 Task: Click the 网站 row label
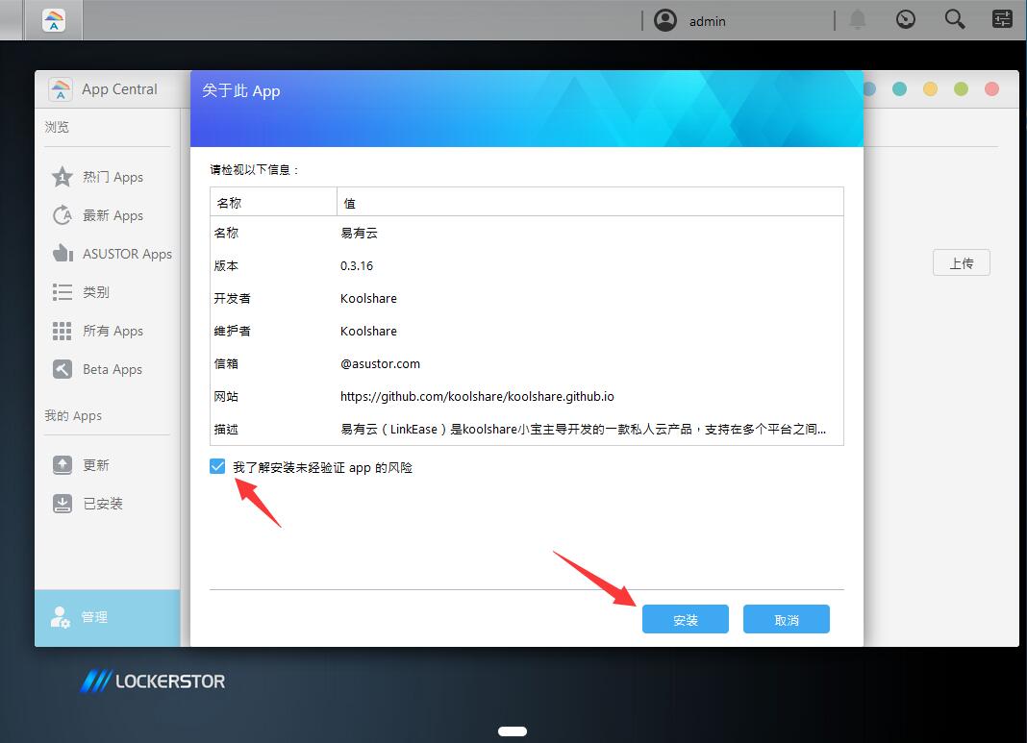point(226,397)
